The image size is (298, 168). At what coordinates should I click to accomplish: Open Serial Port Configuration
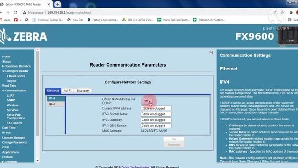click(x=16, y=116)
